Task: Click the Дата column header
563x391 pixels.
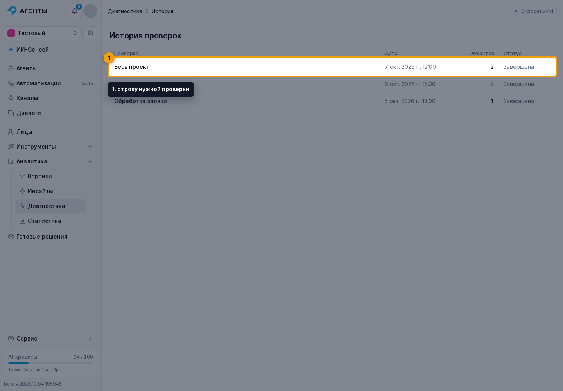Action: (391, 54)
